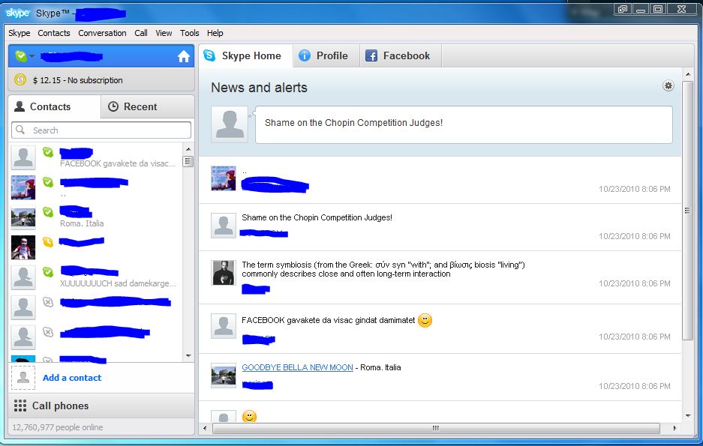The image size is (703, 446).
Task: Click the News and alerts settings gear
Action: (x=668, y=85)
